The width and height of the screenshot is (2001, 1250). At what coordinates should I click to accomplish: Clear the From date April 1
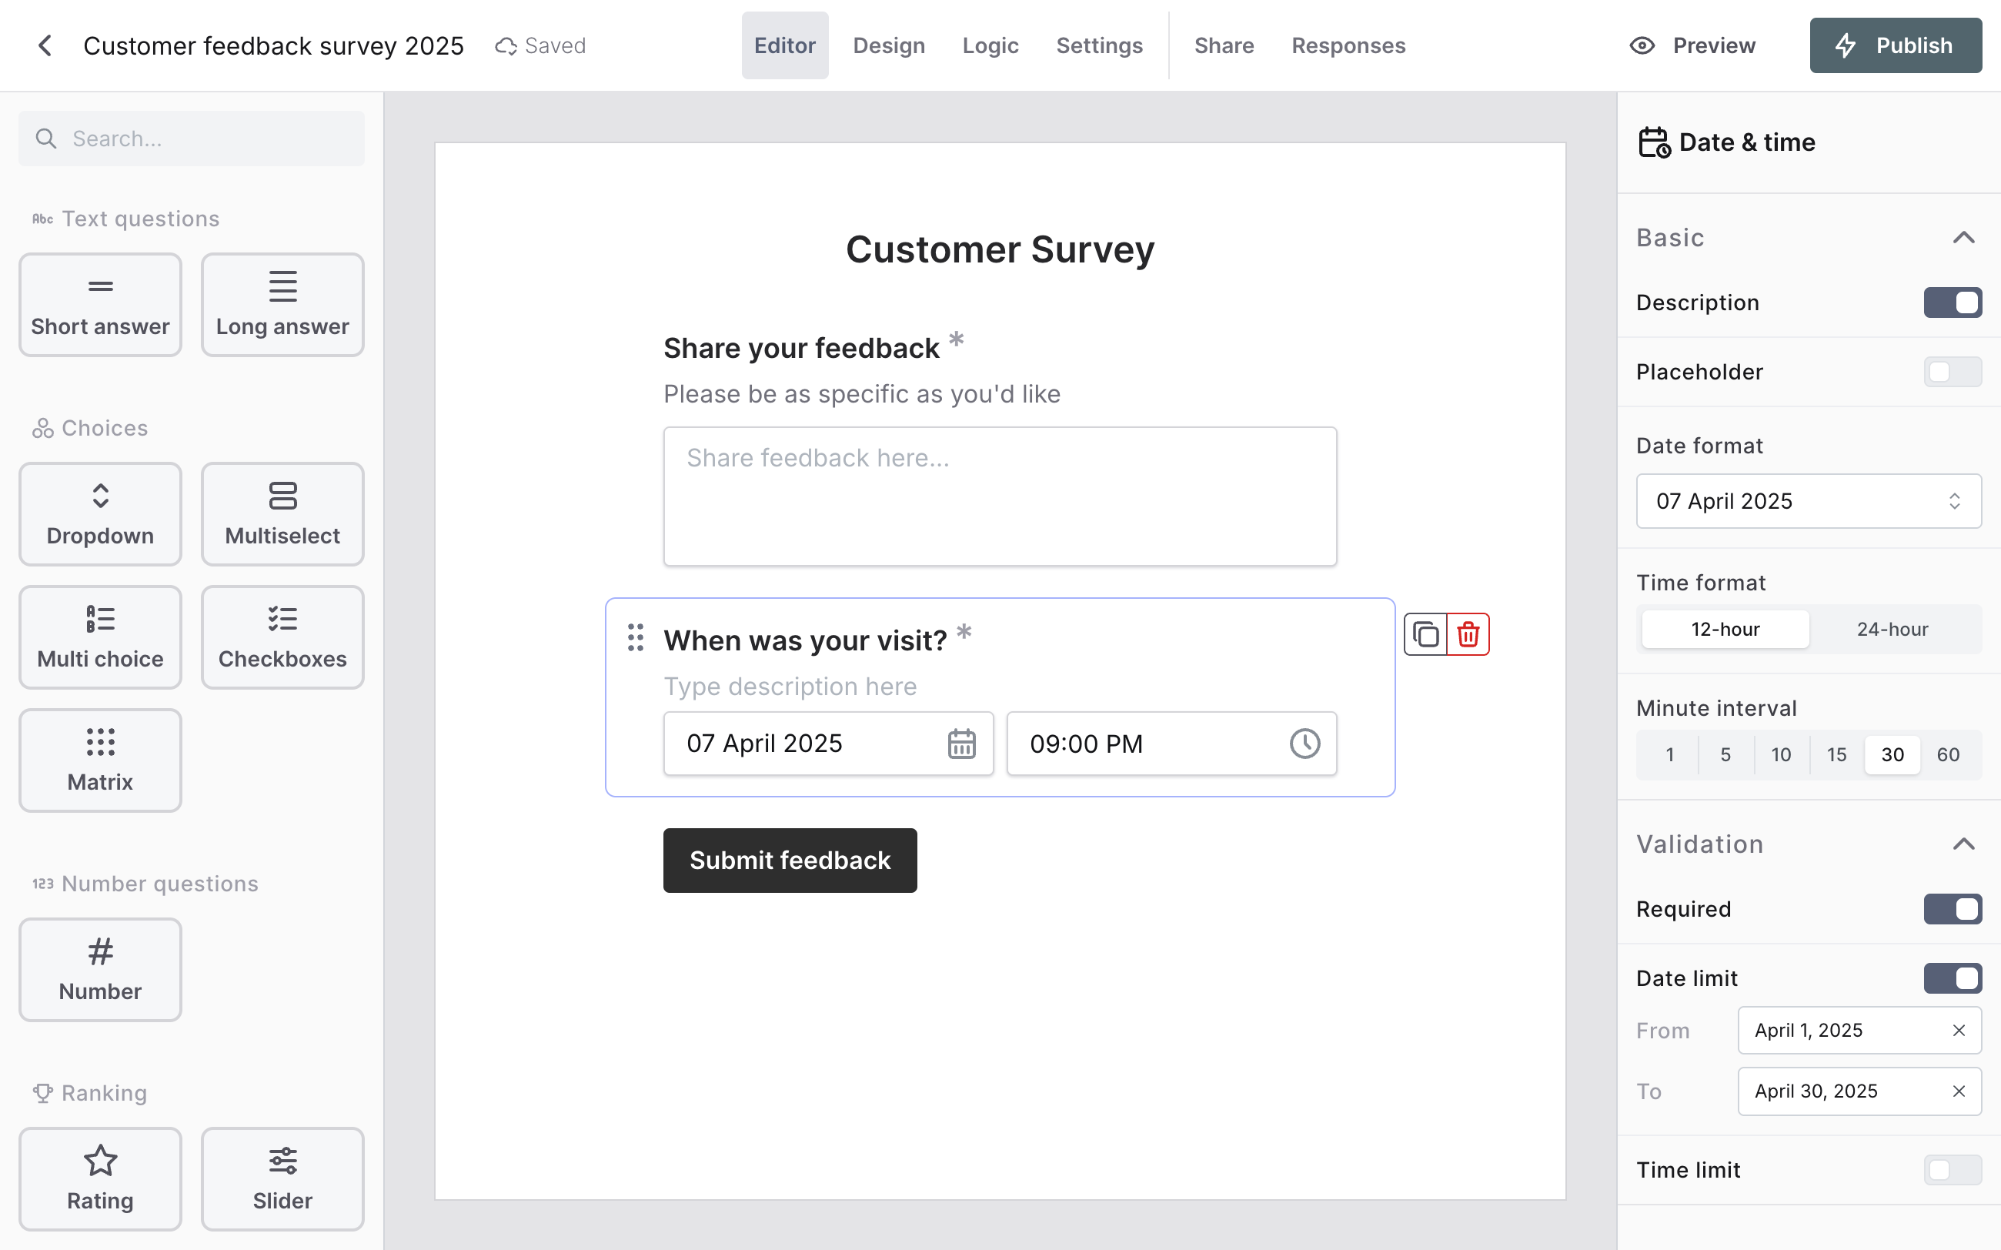pos(1958,1030)
